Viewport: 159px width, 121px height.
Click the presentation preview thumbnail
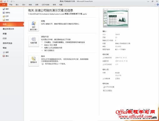[x=116, y=18]
